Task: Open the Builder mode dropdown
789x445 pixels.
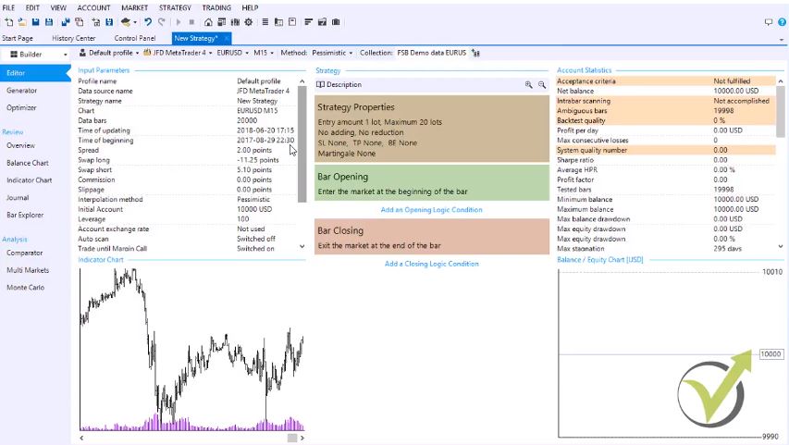Action: coord(37,55)
